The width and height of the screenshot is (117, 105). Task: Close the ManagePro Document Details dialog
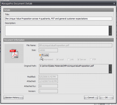point(114,4)
